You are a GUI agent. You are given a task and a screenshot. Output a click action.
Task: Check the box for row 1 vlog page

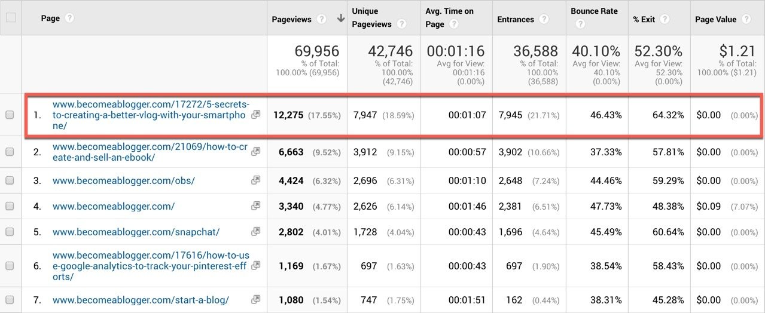pyautogui.click(x=10, y=115)
